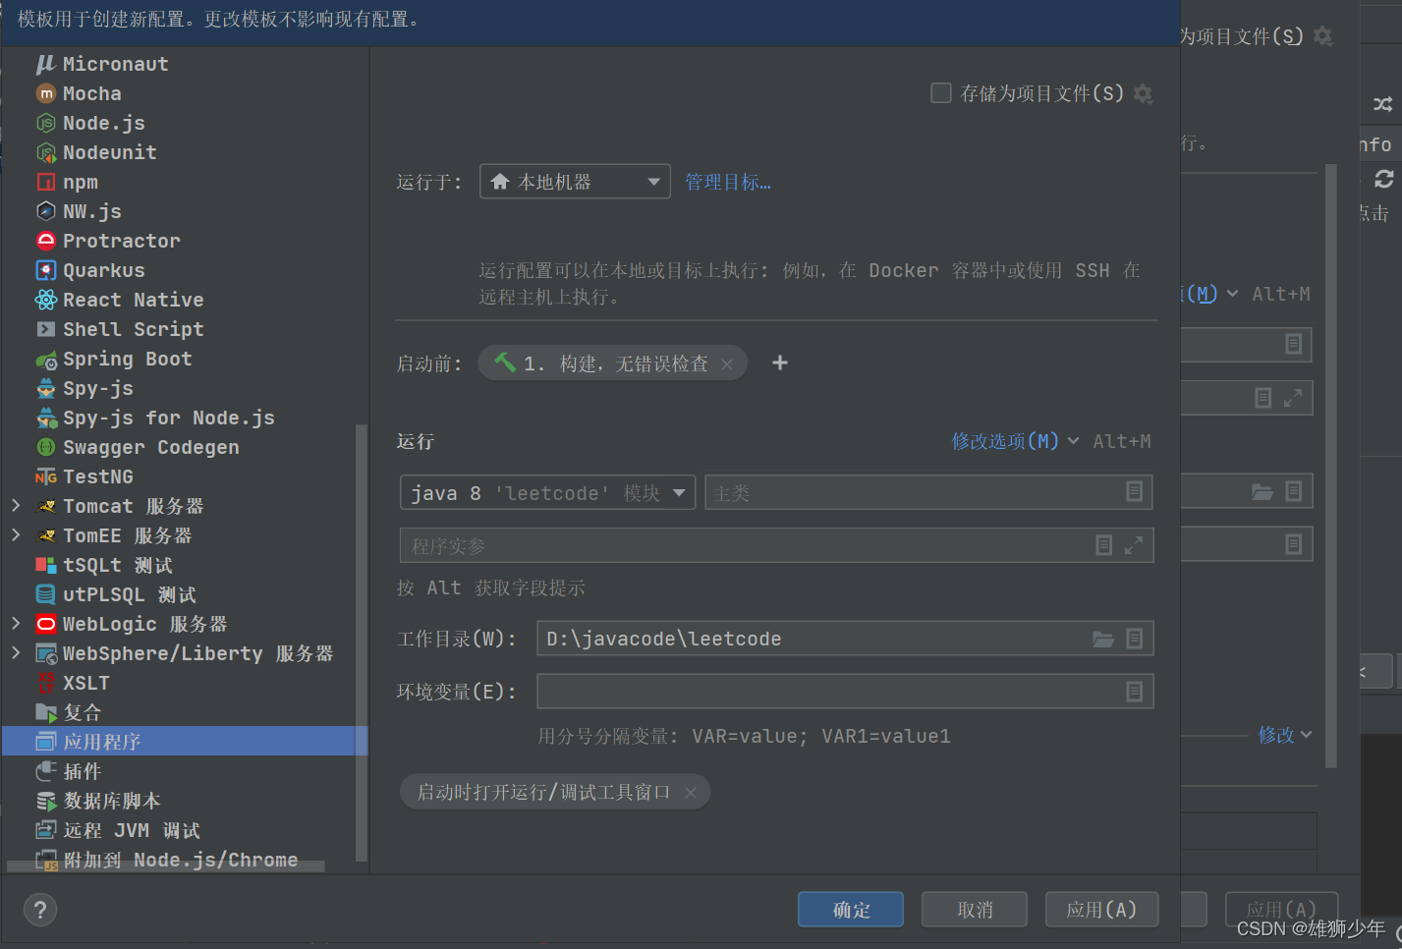Expand the Tomcat 服务器 tree node
Image resolution: width=1402 pixels, height=949 pixels.
(15, 506)
